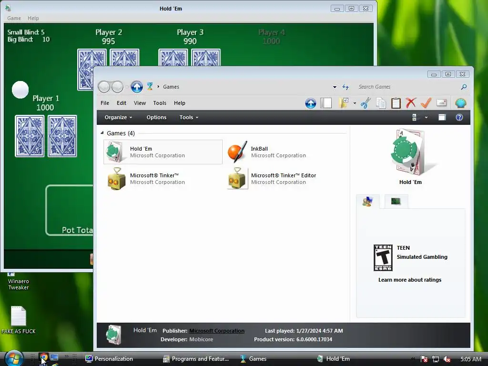Screen dimensions: 488x366
Task: Click the red X delete icon
Action: (411, 103)
